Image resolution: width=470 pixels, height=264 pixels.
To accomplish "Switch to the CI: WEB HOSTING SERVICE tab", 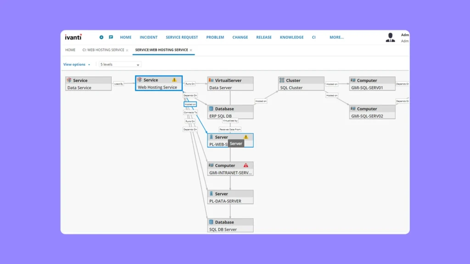I will pyautogui.click(x=103, y=50).
